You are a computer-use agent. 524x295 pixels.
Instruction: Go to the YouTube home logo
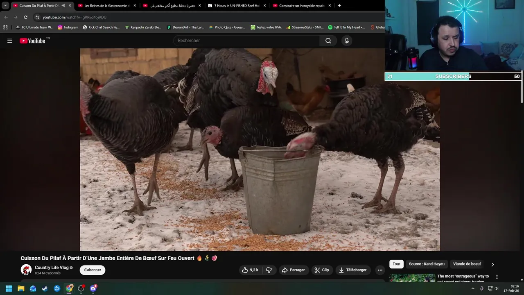[32, 41]
